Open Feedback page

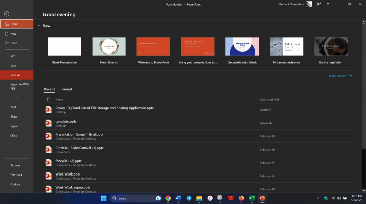(16, 175)
